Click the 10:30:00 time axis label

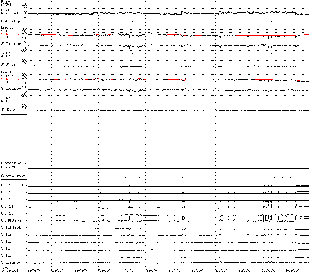[x=292, y=270]
